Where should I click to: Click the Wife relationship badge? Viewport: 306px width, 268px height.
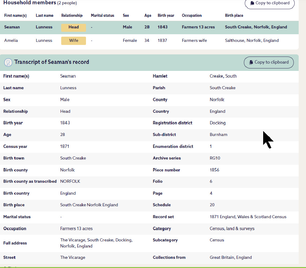tap(73, 41)
